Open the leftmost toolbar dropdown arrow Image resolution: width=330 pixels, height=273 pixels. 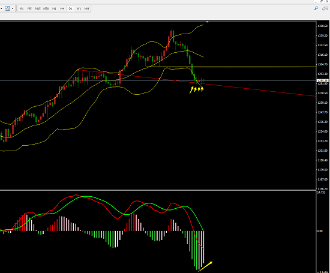coord(1,8)
